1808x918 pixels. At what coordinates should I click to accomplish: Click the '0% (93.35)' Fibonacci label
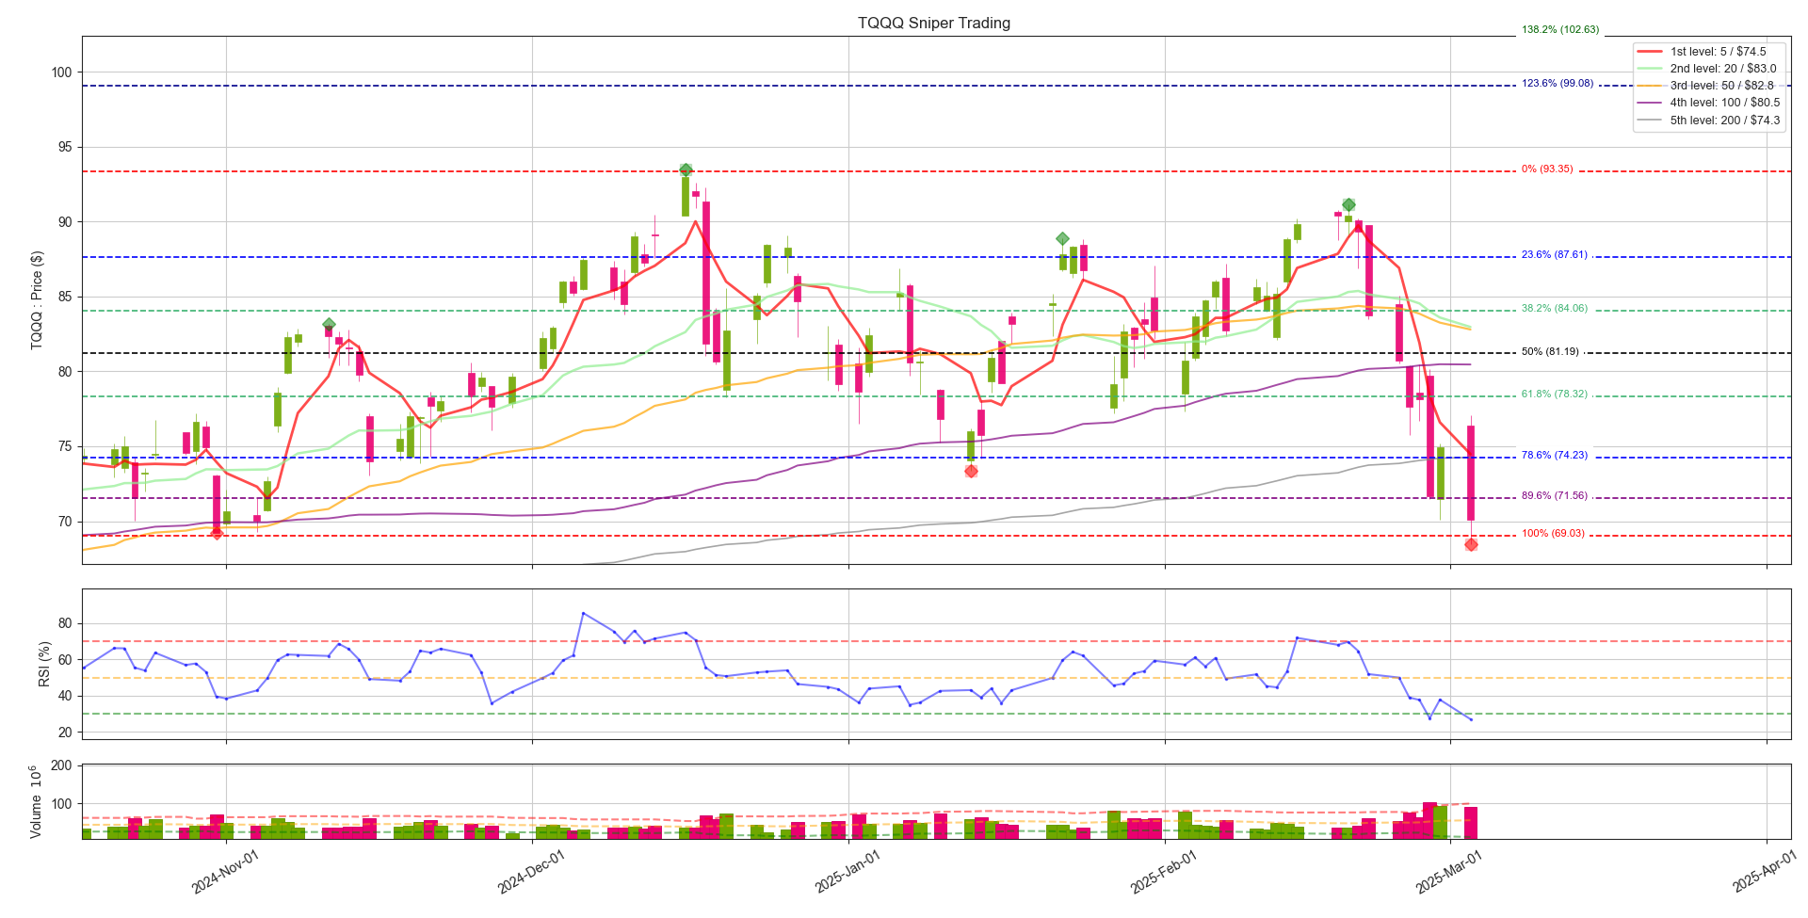pos(1547,169)
